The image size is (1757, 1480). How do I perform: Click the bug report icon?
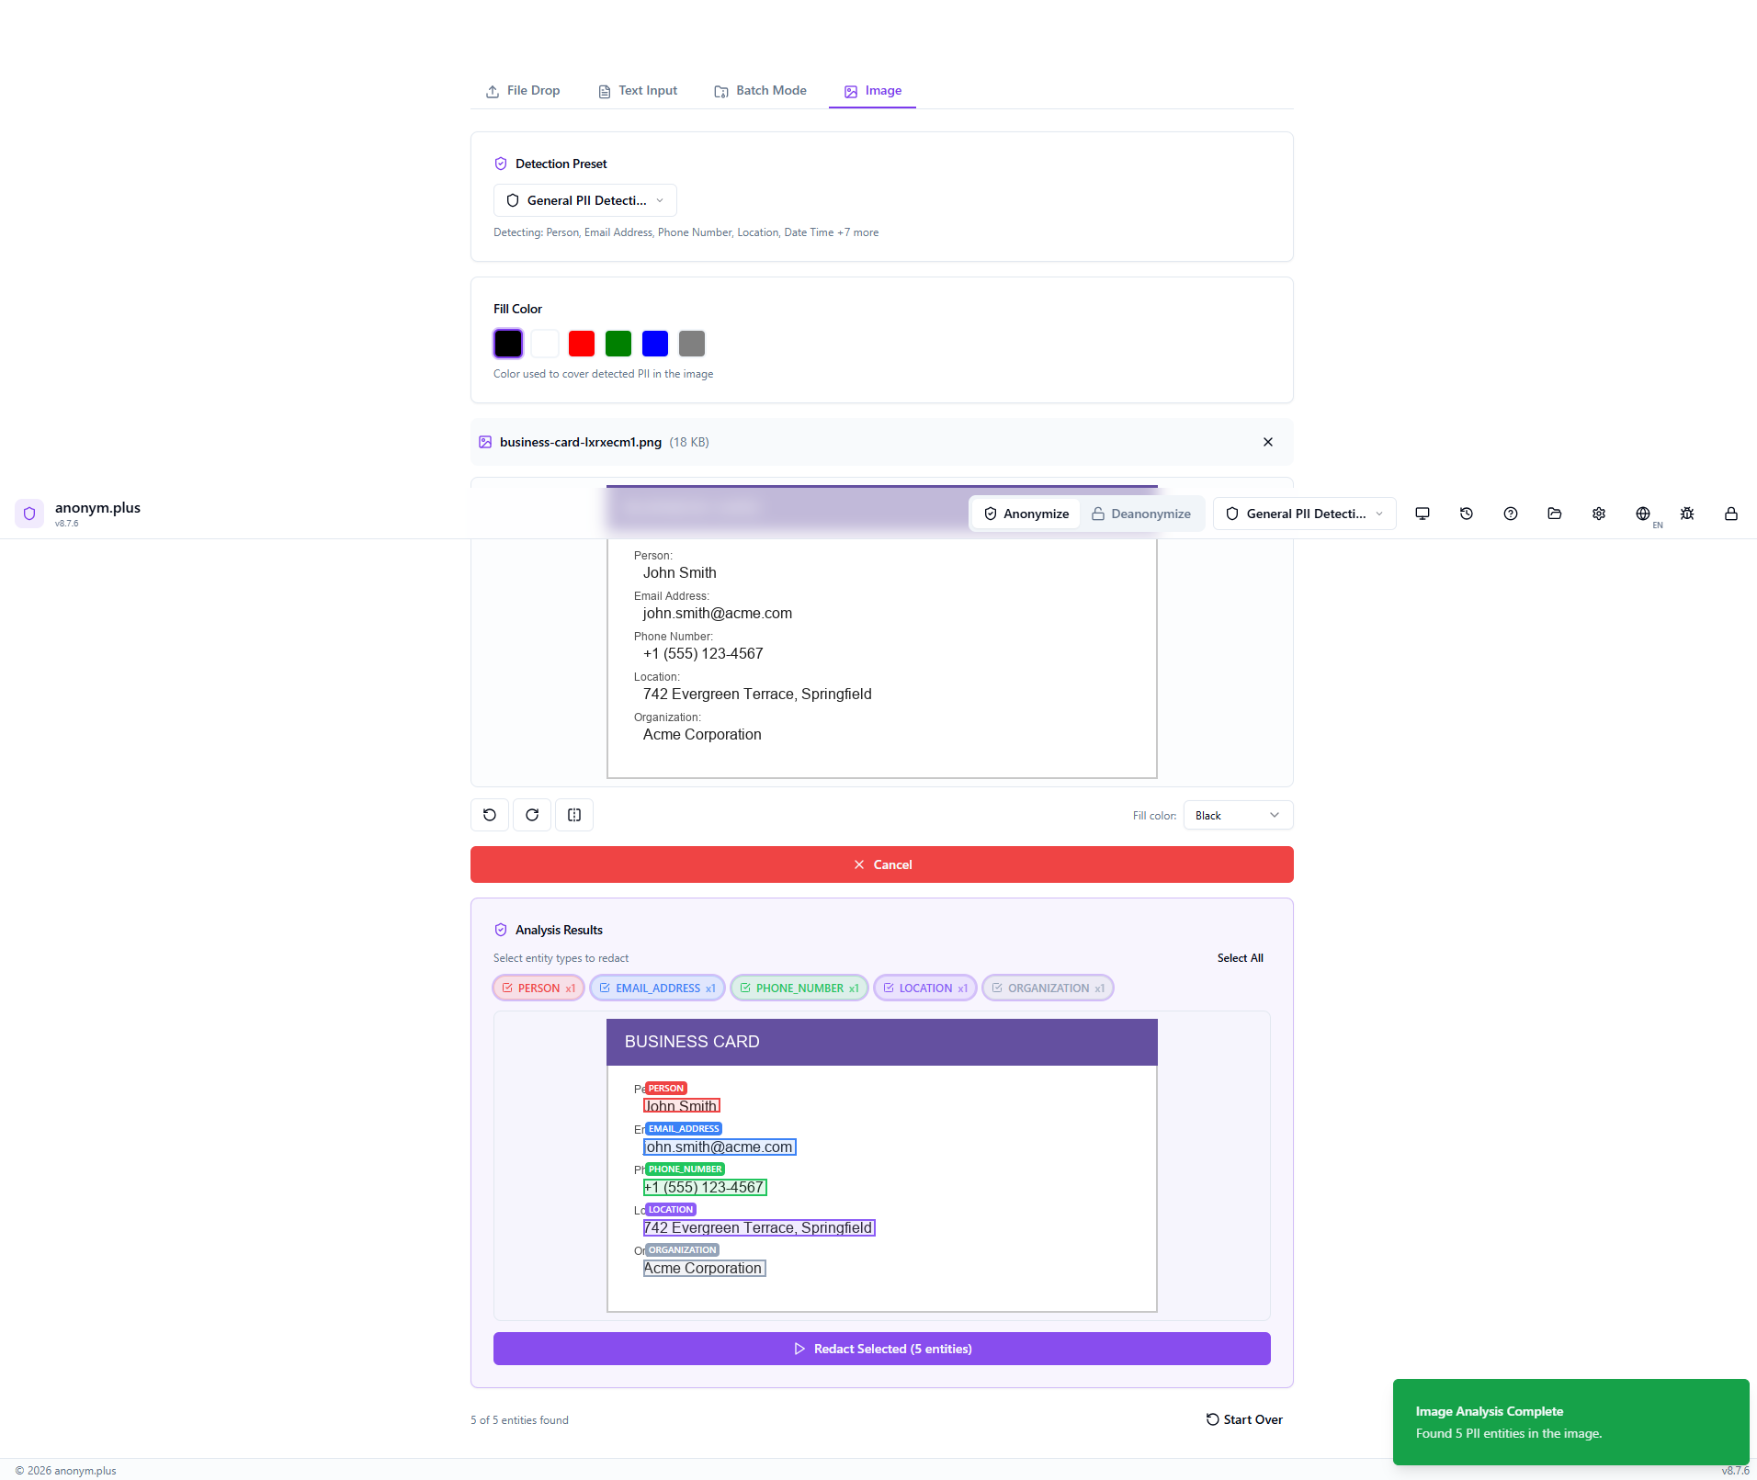(1686, 514)
